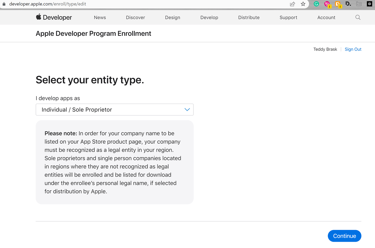Screen dimensions: 375x248
Task: Click the Apple Developer logo
Action: [54, 17]
